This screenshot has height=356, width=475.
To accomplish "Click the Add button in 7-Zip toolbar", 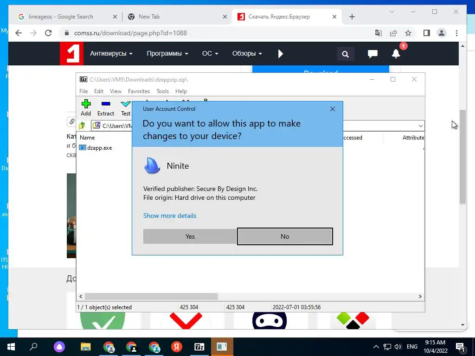I will click(86, 108).
